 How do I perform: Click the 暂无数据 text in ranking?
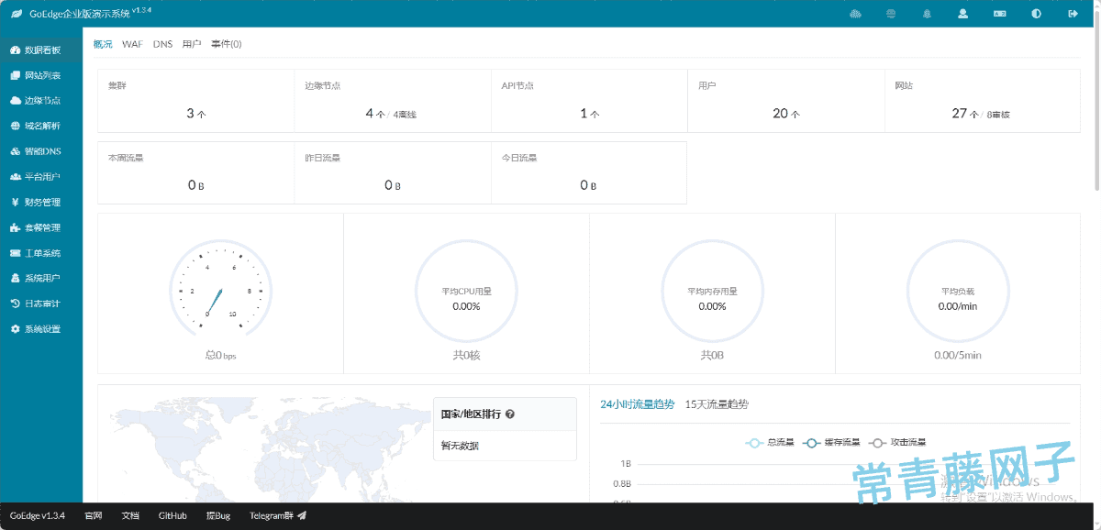460,446
